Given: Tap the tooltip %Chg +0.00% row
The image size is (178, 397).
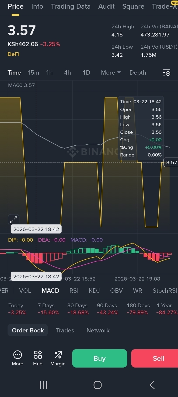Looking at the screenshot, I should [141, 147].
